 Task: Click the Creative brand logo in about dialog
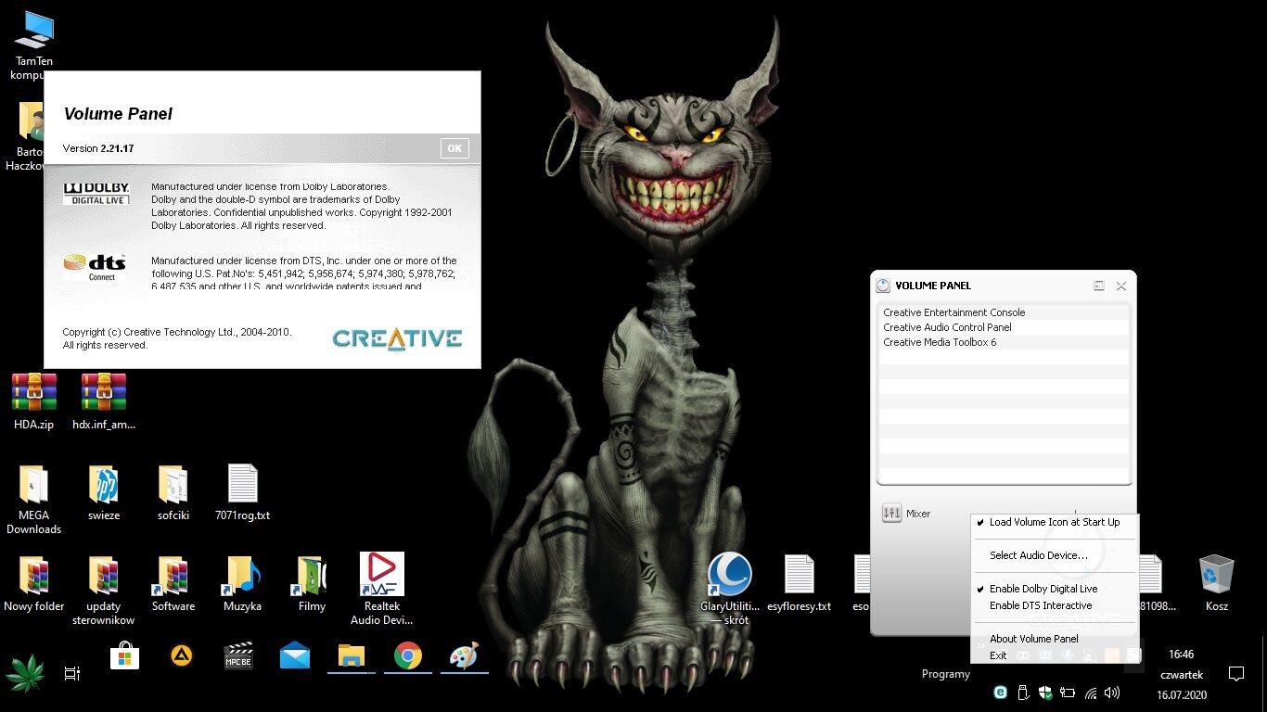[x=397, y=338]
